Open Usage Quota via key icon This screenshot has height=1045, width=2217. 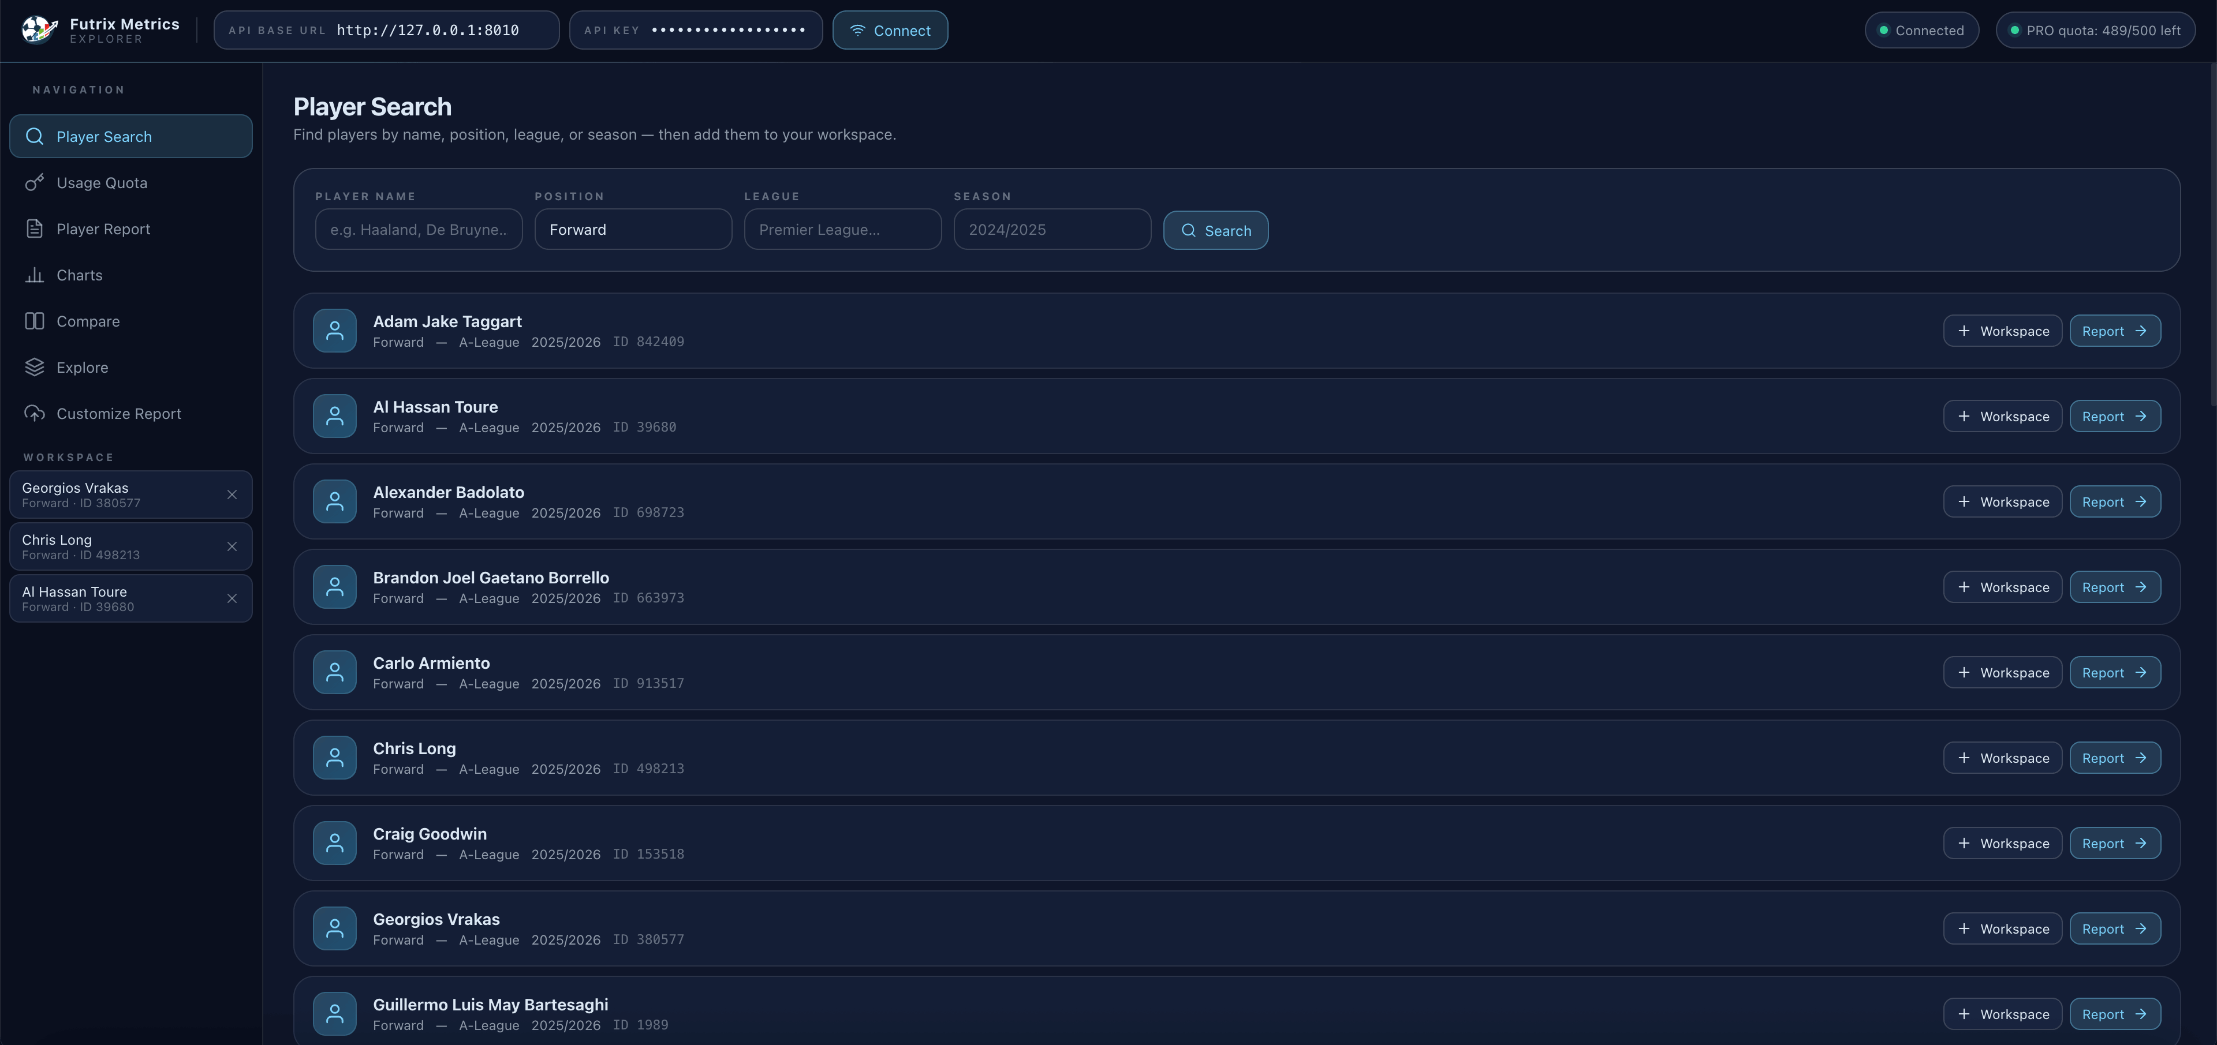click(x=35, y=182)
